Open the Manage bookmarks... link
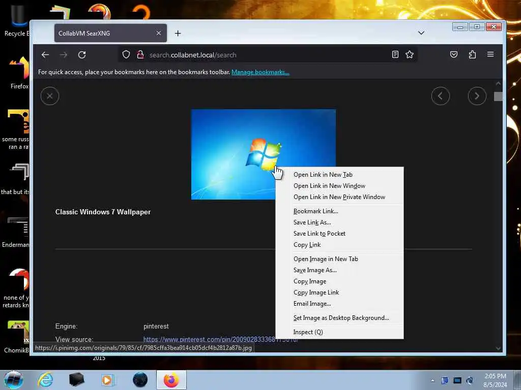The height and width of the screenshot is (390, 521). click(x=260, y=72)
